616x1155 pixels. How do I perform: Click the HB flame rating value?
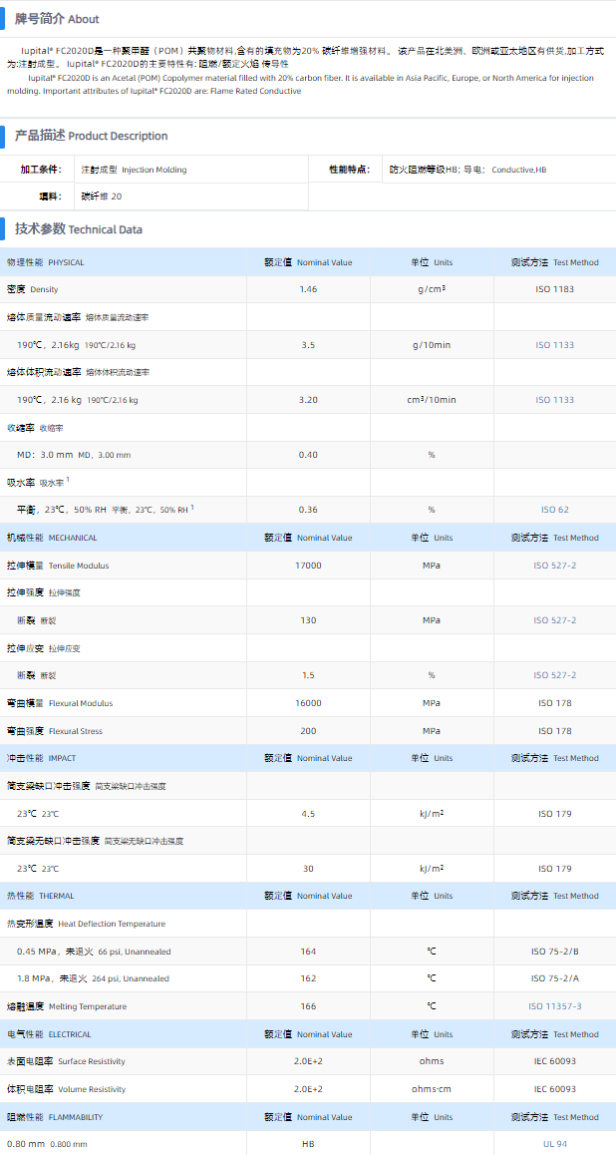click(x=308, y=1144)
